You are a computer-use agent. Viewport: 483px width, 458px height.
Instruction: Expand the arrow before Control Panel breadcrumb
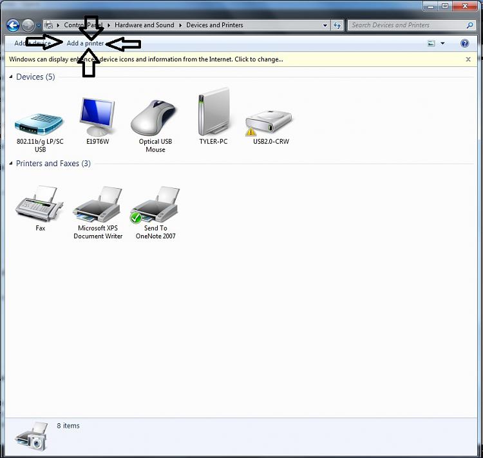pyautogui.click(x=58, y=25)
